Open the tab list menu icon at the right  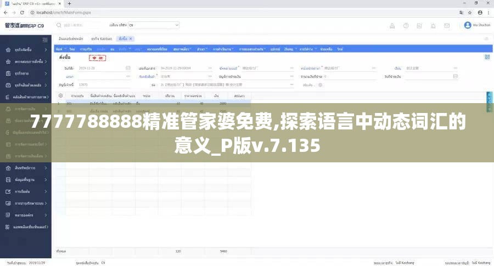click(x=486, y=39)
